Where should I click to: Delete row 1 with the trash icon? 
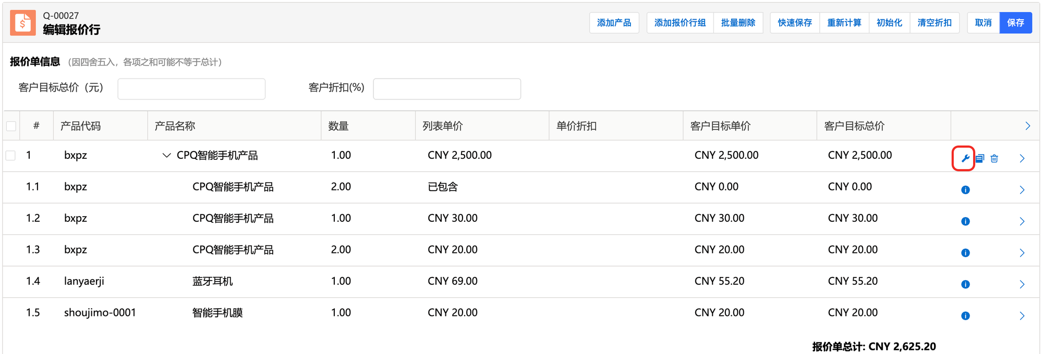[995, 159]
